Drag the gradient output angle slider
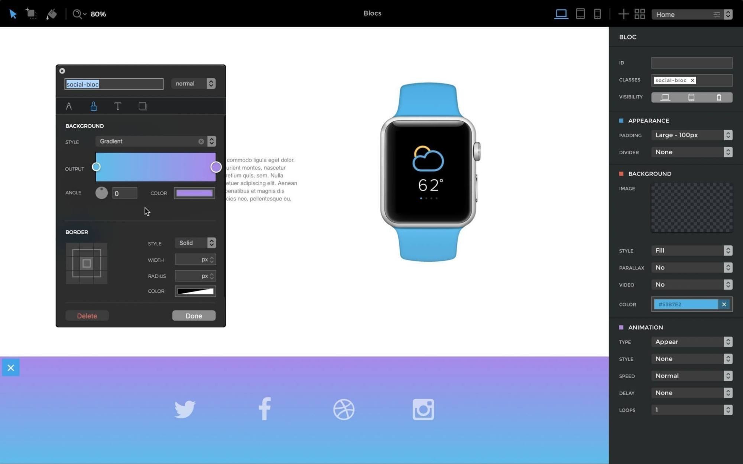 (101, 193)
